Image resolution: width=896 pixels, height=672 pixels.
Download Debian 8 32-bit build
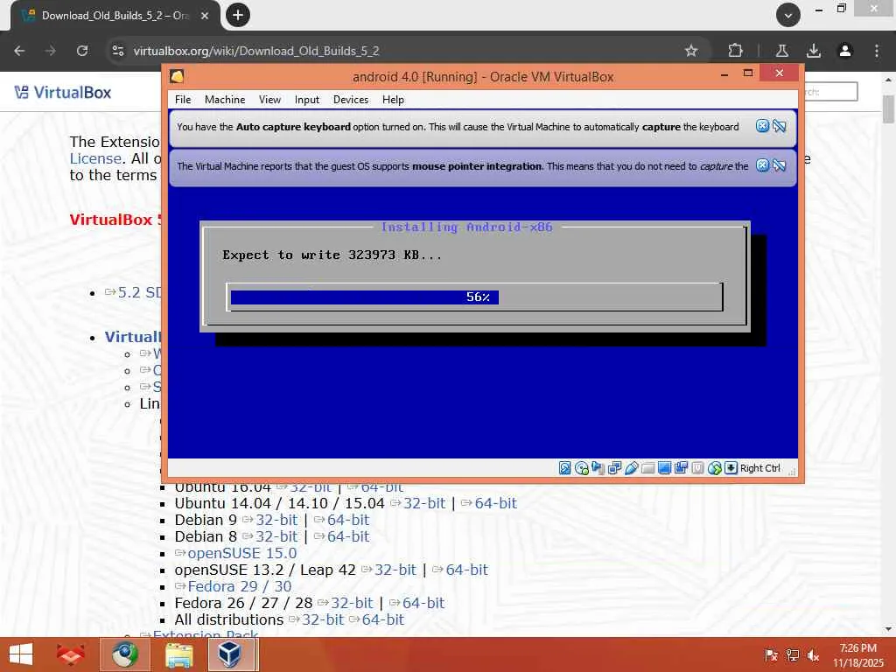click(x=276, y=536)
